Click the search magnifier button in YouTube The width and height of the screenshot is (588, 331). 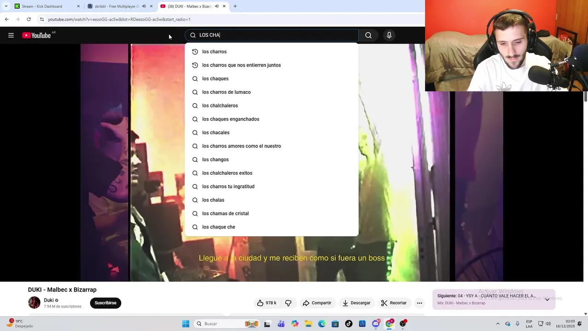click(368, 35)
